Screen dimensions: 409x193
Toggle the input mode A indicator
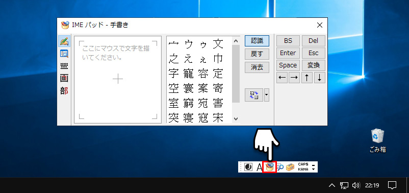[x=259, y=167]
